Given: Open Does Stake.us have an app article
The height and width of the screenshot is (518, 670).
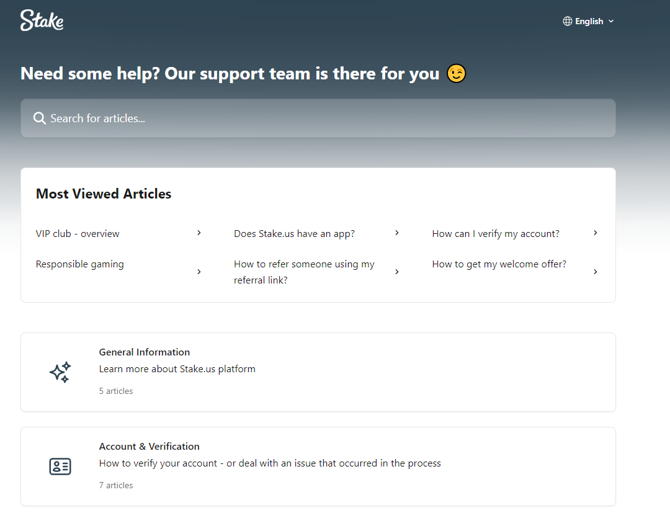Looking at the screenshot, I should [x=294, y=234].
